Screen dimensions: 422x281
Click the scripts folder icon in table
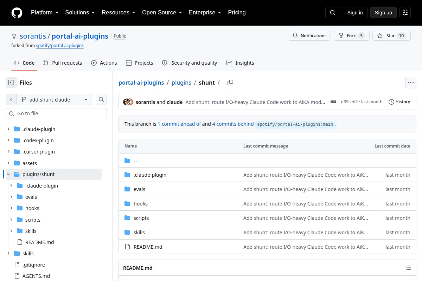click(127, 218)
